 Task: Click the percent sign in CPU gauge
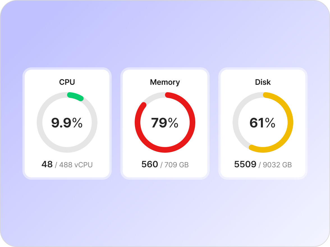click(x=77, y=123)
